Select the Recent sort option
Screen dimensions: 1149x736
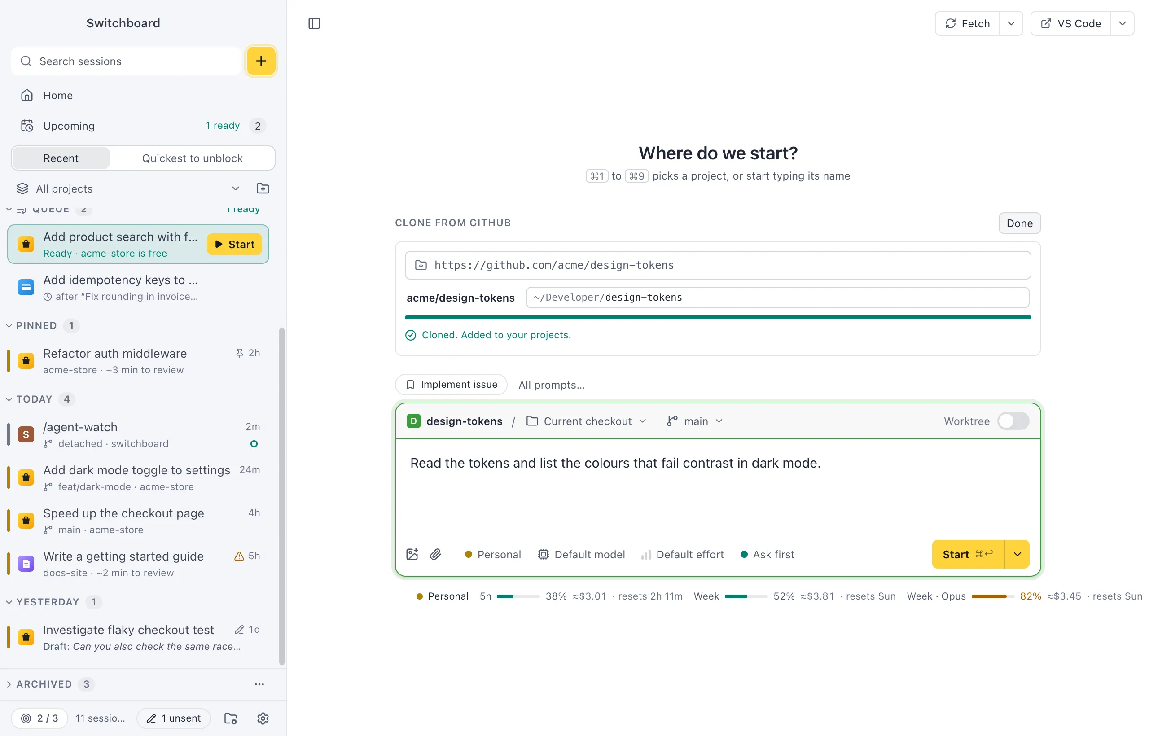(x=61, y=158)
